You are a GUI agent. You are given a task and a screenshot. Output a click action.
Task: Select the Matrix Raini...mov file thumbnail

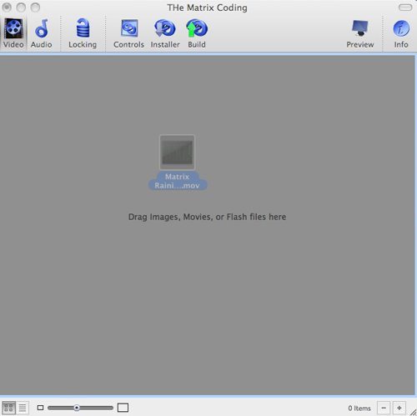[177, 152]
